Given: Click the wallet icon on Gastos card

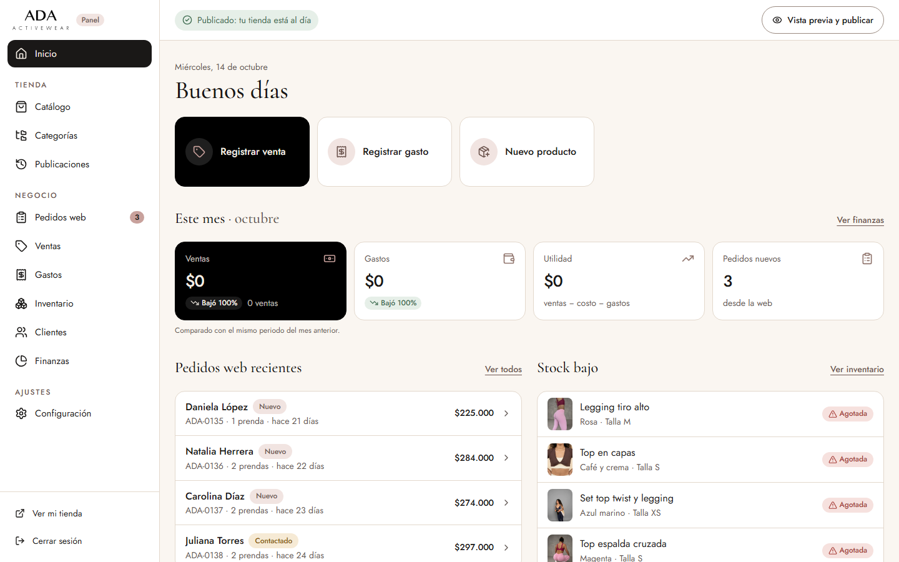Looking at the screenshot, I should coord(509,259).
